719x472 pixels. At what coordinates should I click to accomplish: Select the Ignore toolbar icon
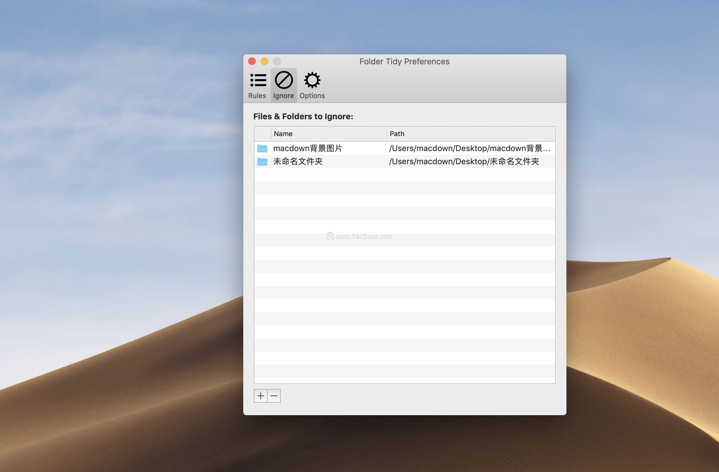(284, 81)
